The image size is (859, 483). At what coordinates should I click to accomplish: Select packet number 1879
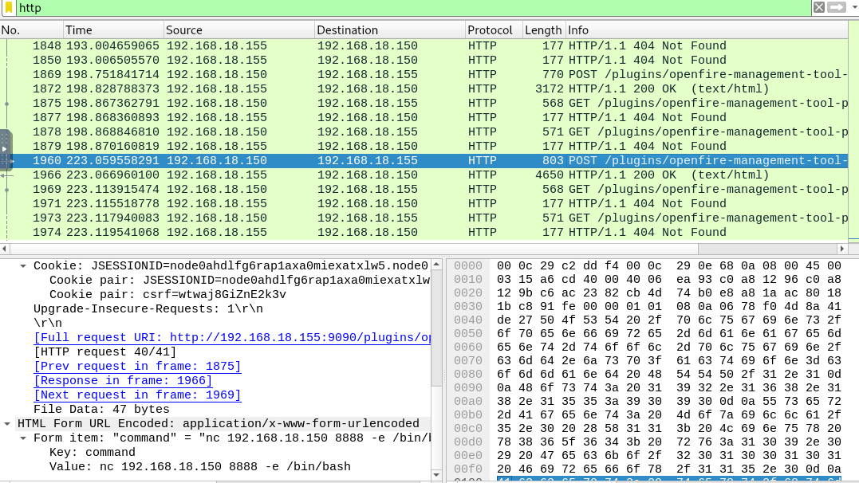point(424,146)
